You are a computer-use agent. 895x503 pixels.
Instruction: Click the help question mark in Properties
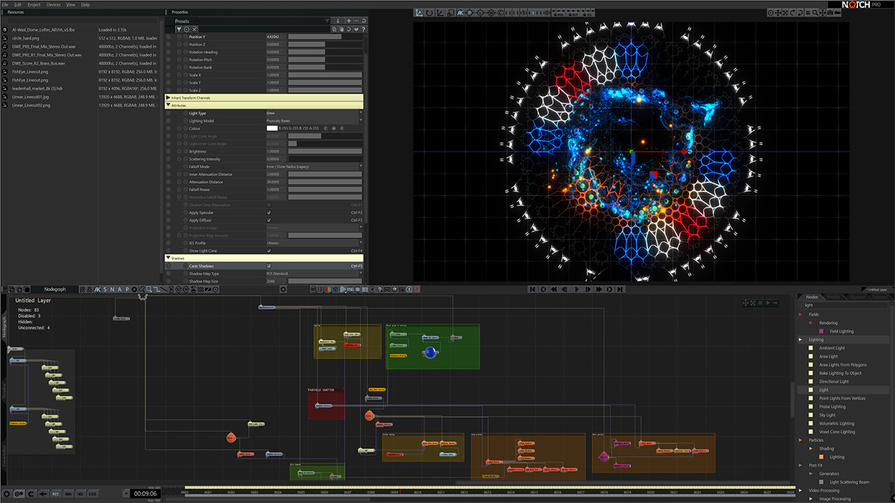[x=364, y=29]
